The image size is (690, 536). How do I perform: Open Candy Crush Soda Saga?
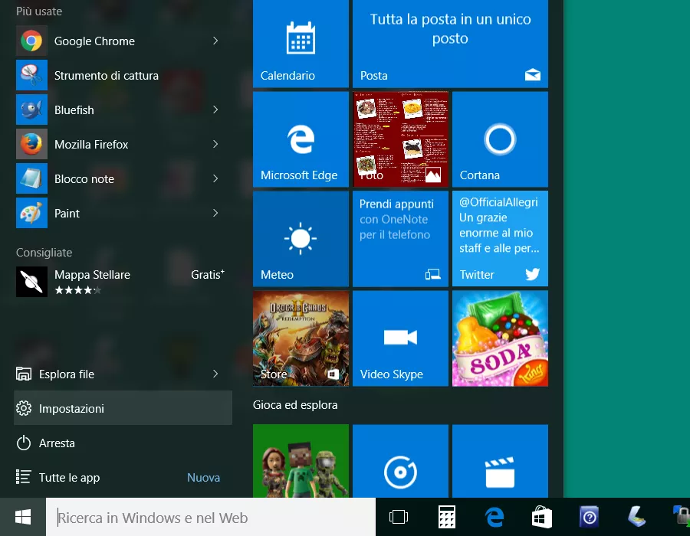click(x=500, y=338)
